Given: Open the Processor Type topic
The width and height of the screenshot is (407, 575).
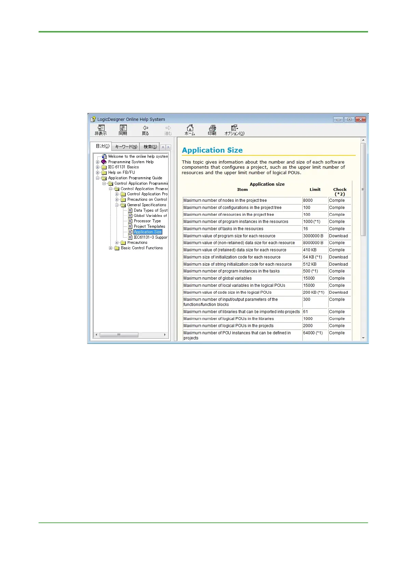Looking at the screenshot, I should [147, 221].
